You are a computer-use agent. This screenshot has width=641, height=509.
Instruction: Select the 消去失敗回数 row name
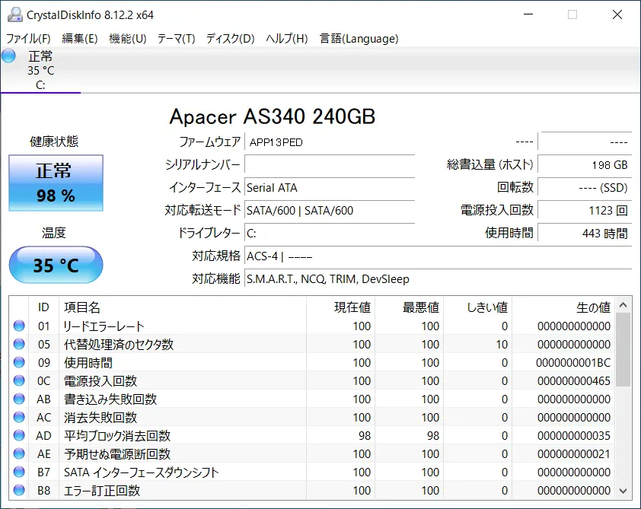tap(100, 417)
